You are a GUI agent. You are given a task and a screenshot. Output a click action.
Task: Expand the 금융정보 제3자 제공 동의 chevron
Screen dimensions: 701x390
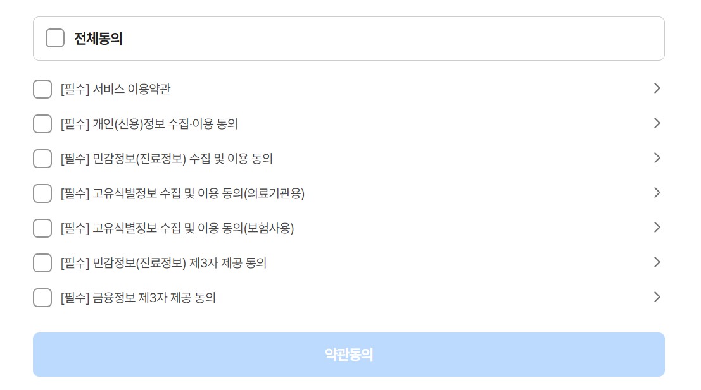(x=657, y=297)
